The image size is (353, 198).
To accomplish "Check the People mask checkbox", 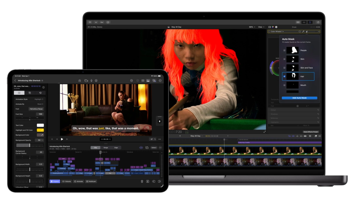I will (x=284, y=50).
